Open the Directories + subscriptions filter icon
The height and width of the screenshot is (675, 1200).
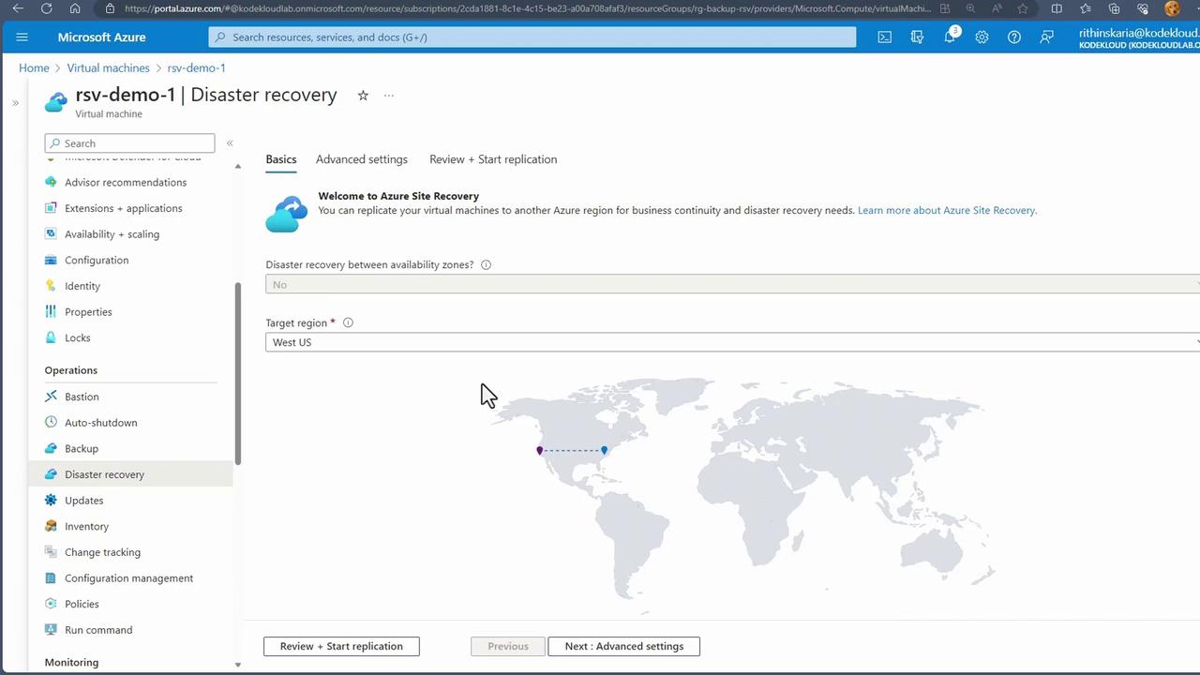(x=917, y=37)
